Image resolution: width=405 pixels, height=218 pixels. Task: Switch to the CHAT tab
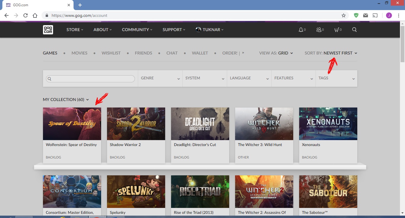[172, 53]
